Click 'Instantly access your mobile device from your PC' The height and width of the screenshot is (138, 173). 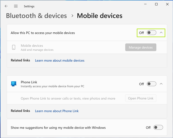tap(52, 86)
